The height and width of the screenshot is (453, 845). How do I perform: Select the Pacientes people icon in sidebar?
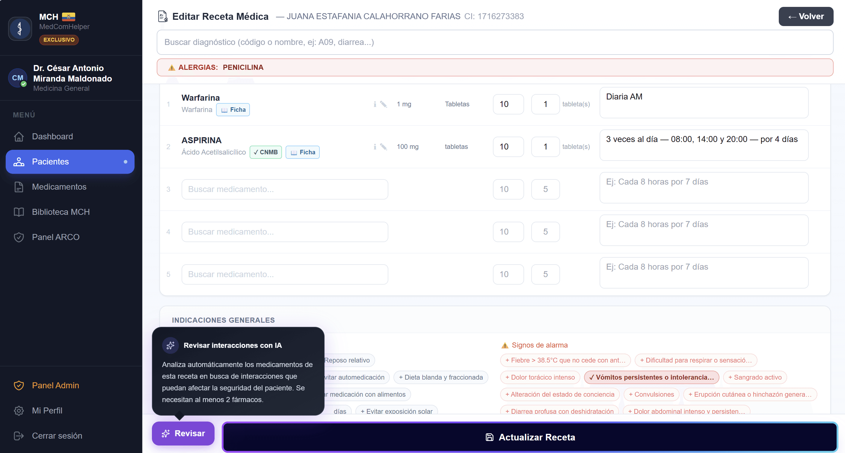pos(19,161)
